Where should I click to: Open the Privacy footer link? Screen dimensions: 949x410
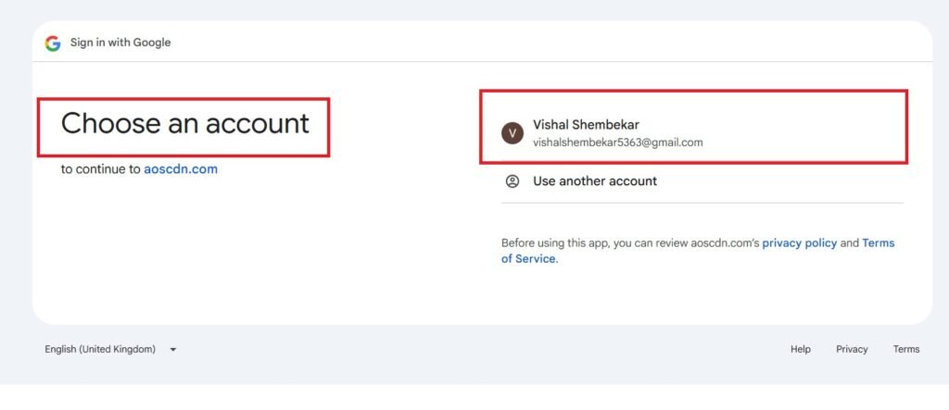click(852, 350)
